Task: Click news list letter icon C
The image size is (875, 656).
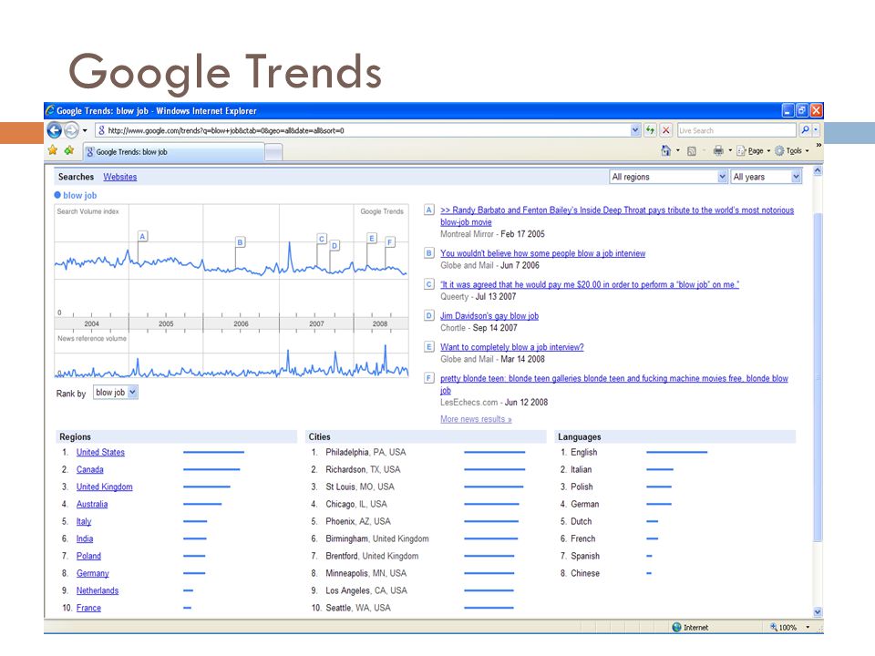Action: (428, 284)
